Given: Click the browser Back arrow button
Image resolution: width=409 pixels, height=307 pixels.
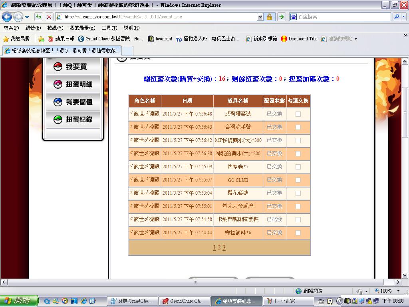Looking at the screenshot, I should [7, 17].
